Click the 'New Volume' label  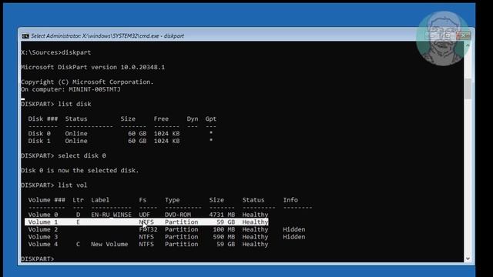pos(109,245)
